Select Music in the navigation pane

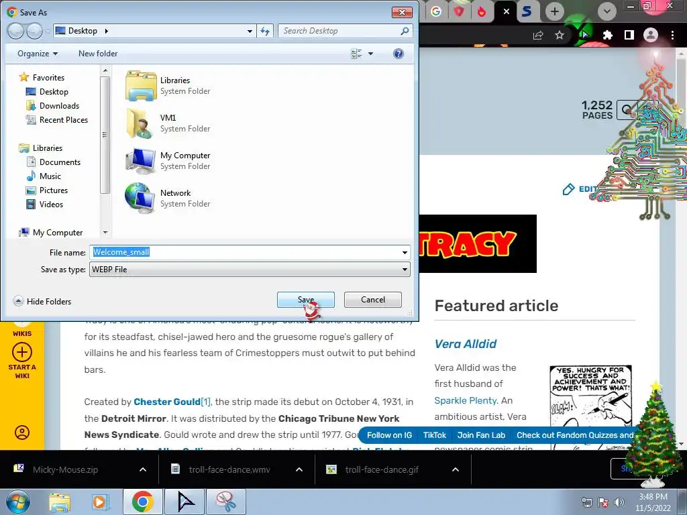click(x=44, y=176)
